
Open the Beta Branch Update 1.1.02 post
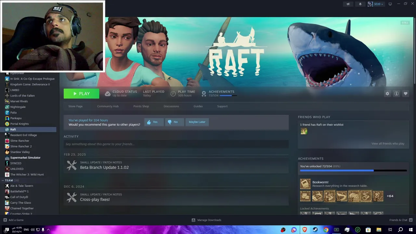click(104, 167)
